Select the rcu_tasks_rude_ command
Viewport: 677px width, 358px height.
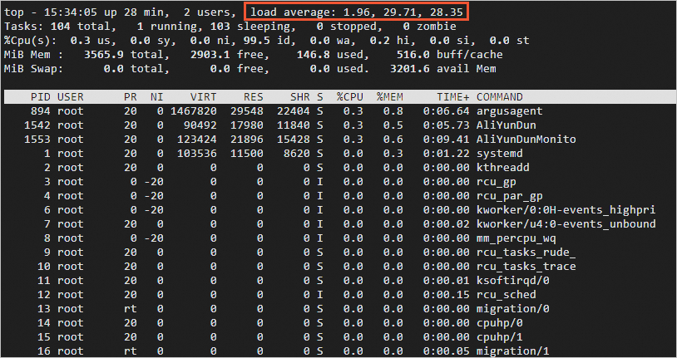[526, 253]
